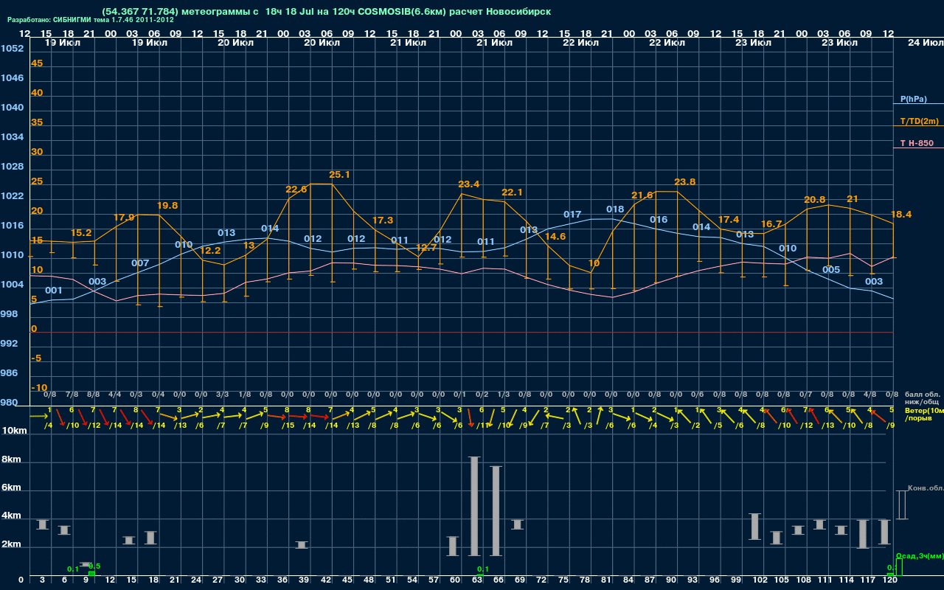Viewport: 944px width, 590px height.
Task: Click the 1052 pressure axis label
Action: pos(12,49)
